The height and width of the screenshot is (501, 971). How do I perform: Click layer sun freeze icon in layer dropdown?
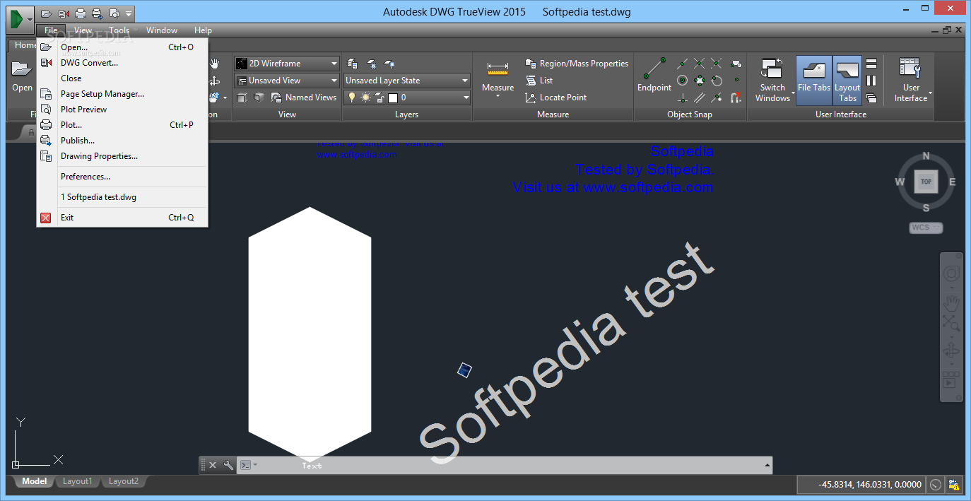365,98
